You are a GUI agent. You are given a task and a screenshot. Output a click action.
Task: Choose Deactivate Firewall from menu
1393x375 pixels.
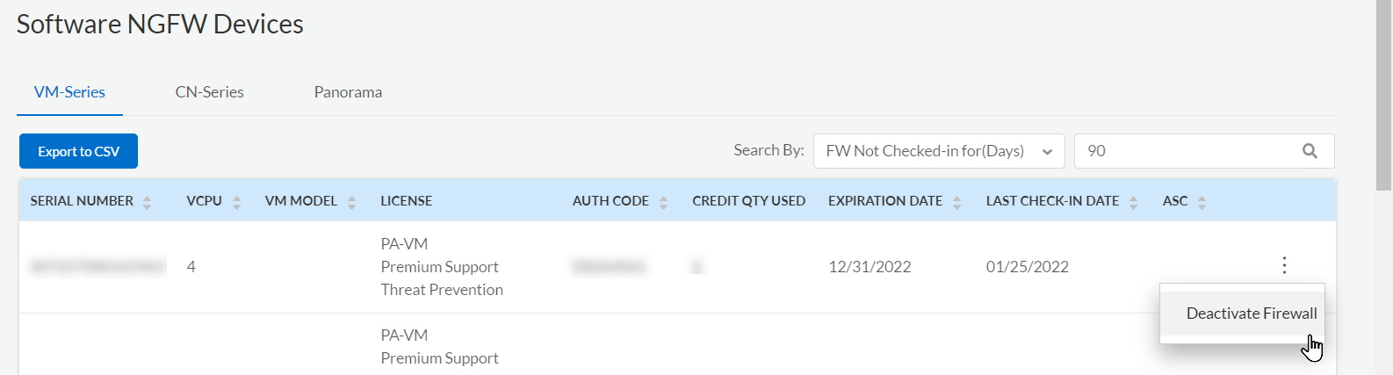1251,314
